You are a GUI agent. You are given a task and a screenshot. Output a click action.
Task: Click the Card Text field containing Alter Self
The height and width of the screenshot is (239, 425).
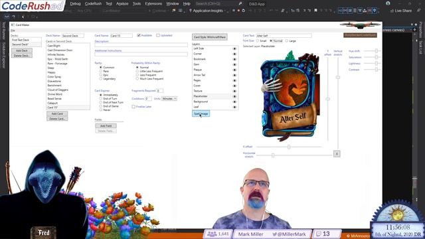coord(284,35)
